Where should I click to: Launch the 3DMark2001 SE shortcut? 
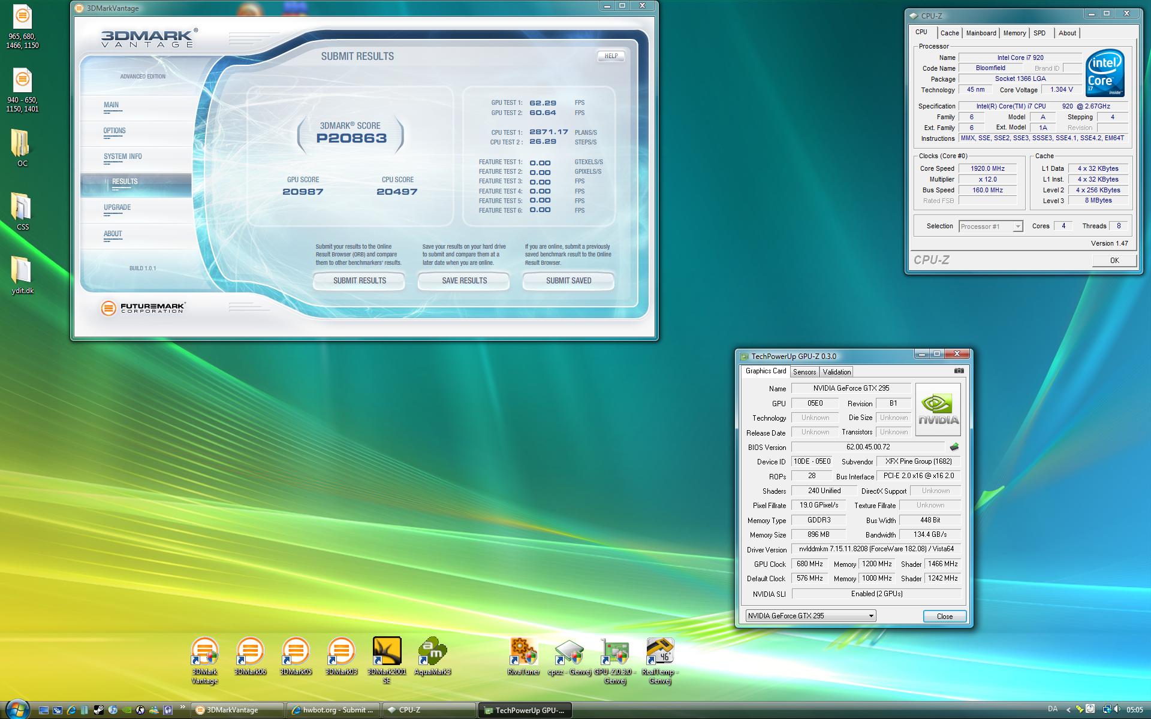387,661
